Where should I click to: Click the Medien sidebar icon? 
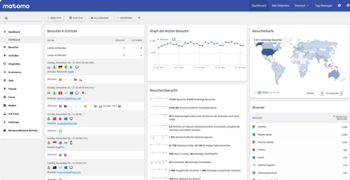click(5, 105)
